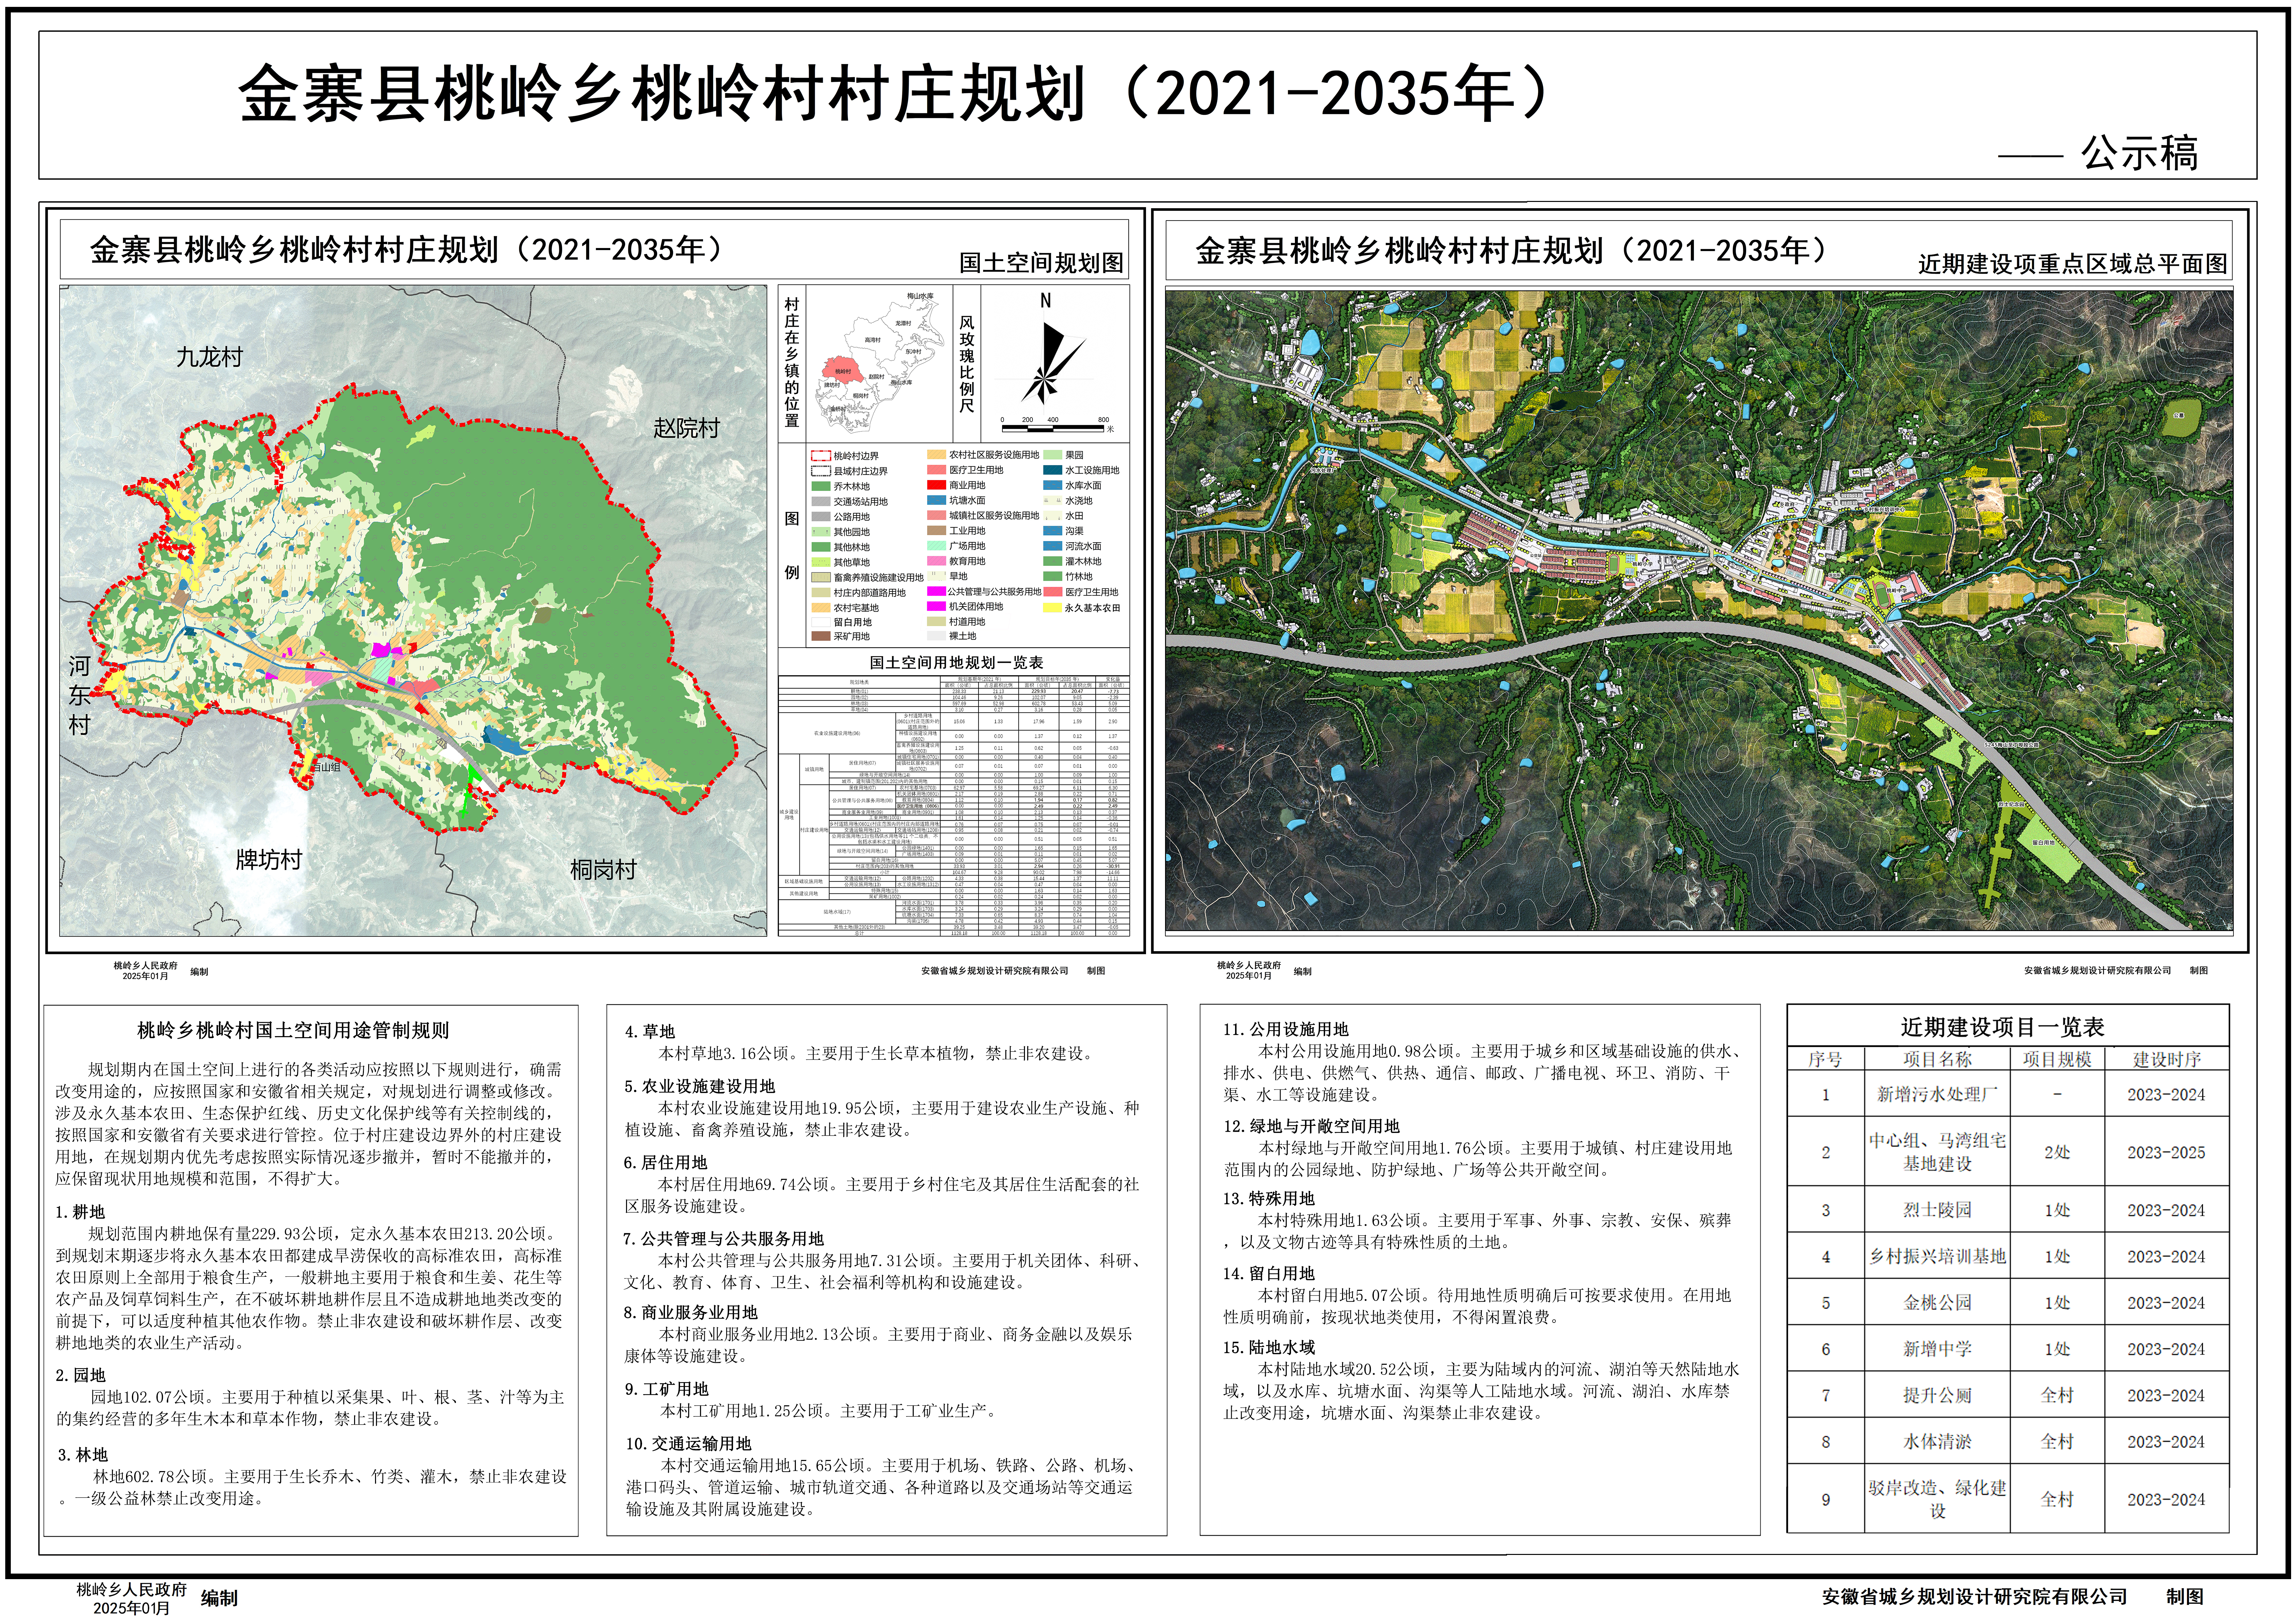Click the 新增中学 table cell
Screen dimensions: 2296x1623
[1937, 1349]
